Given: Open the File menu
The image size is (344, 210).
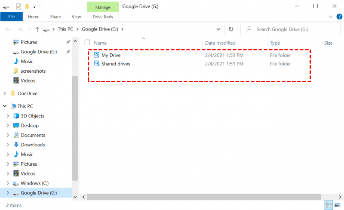Looking at the screenshot, I should tap(12, 17).
